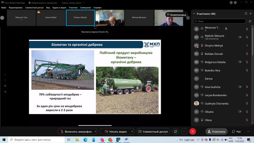
Task: Open more options ellipsis in control bar
Action: 184,131
